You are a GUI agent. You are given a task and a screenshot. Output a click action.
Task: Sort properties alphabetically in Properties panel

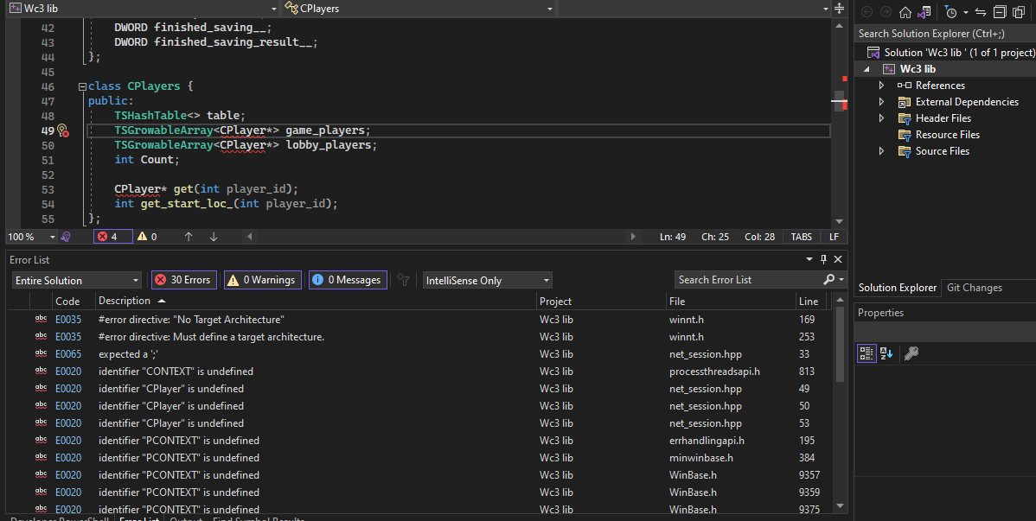click(x=886, y=353)
